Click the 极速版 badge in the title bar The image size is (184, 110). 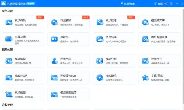pos(31,4)
